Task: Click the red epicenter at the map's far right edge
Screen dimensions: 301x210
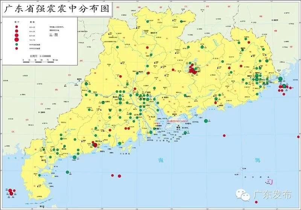Action: coord(298,137)
